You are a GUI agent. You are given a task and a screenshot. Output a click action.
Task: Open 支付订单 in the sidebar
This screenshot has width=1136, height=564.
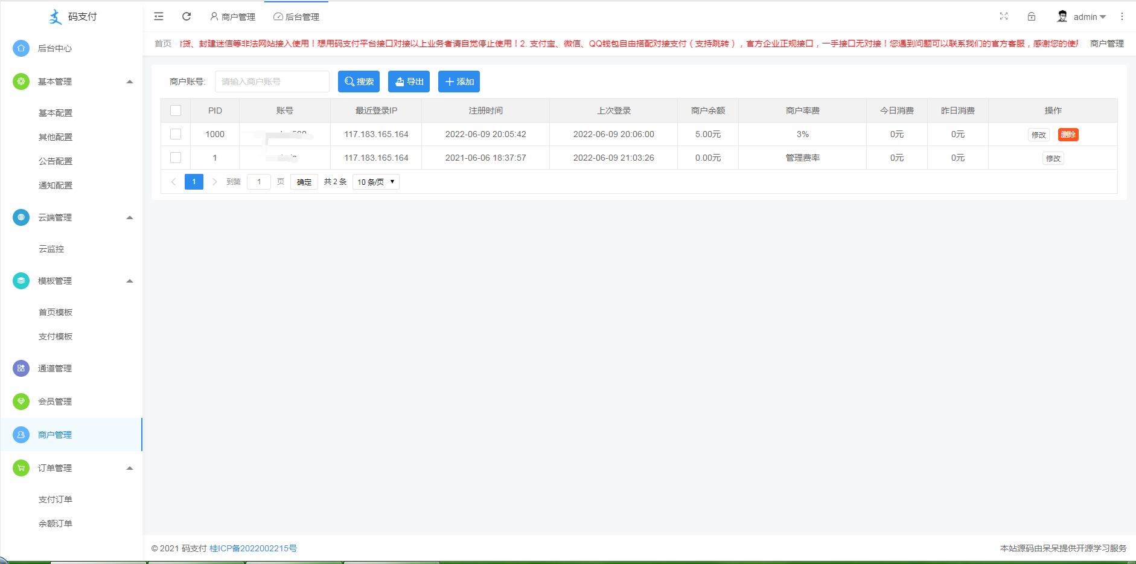click(56, 499)
